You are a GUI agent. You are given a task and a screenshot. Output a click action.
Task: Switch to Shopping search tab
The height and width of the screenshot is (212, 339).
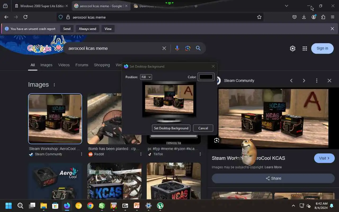tap(102, 65)
